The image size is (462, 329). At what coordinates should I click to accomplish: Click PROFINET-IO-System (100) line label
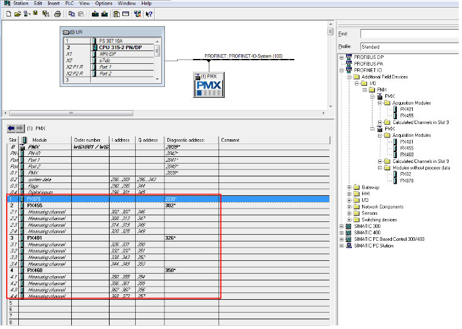pyautogui.click(x=243, y=56)
